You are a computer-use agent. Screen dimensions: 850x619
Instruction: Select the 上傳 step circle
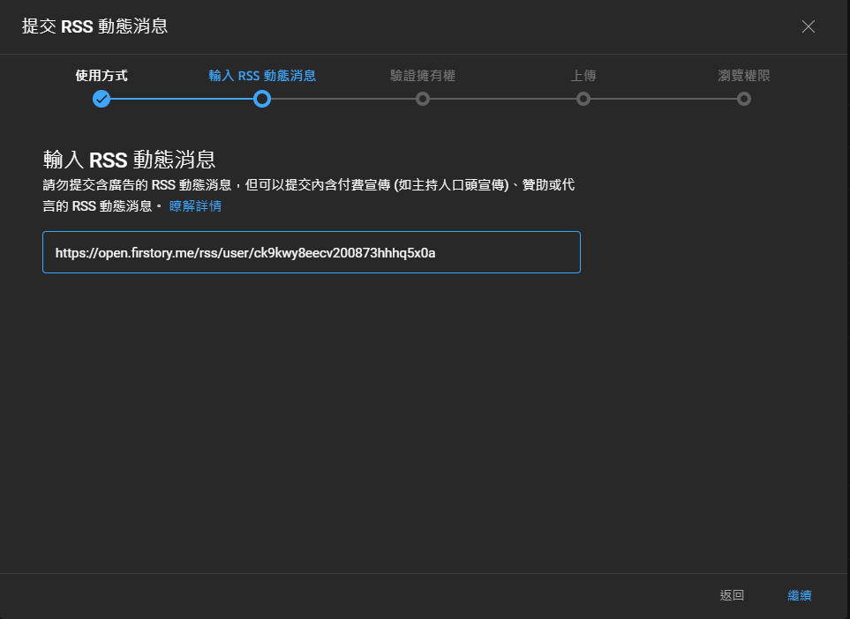click(x=583, y=99)
